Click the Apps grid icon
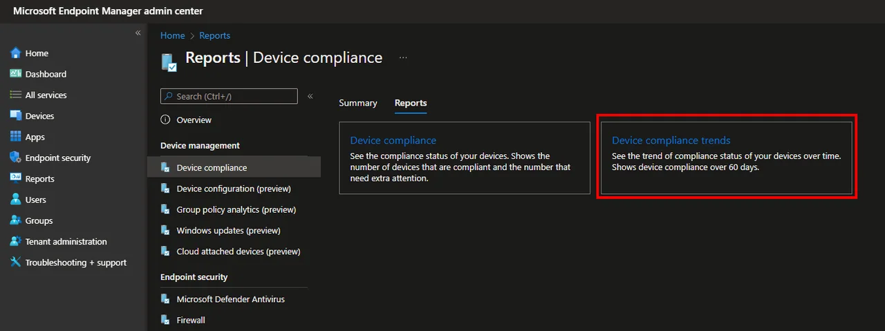 [x=15, y=137]
